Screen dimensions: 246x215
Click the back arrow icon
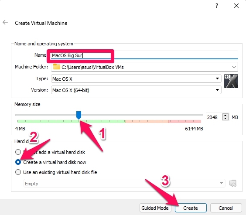5,22
